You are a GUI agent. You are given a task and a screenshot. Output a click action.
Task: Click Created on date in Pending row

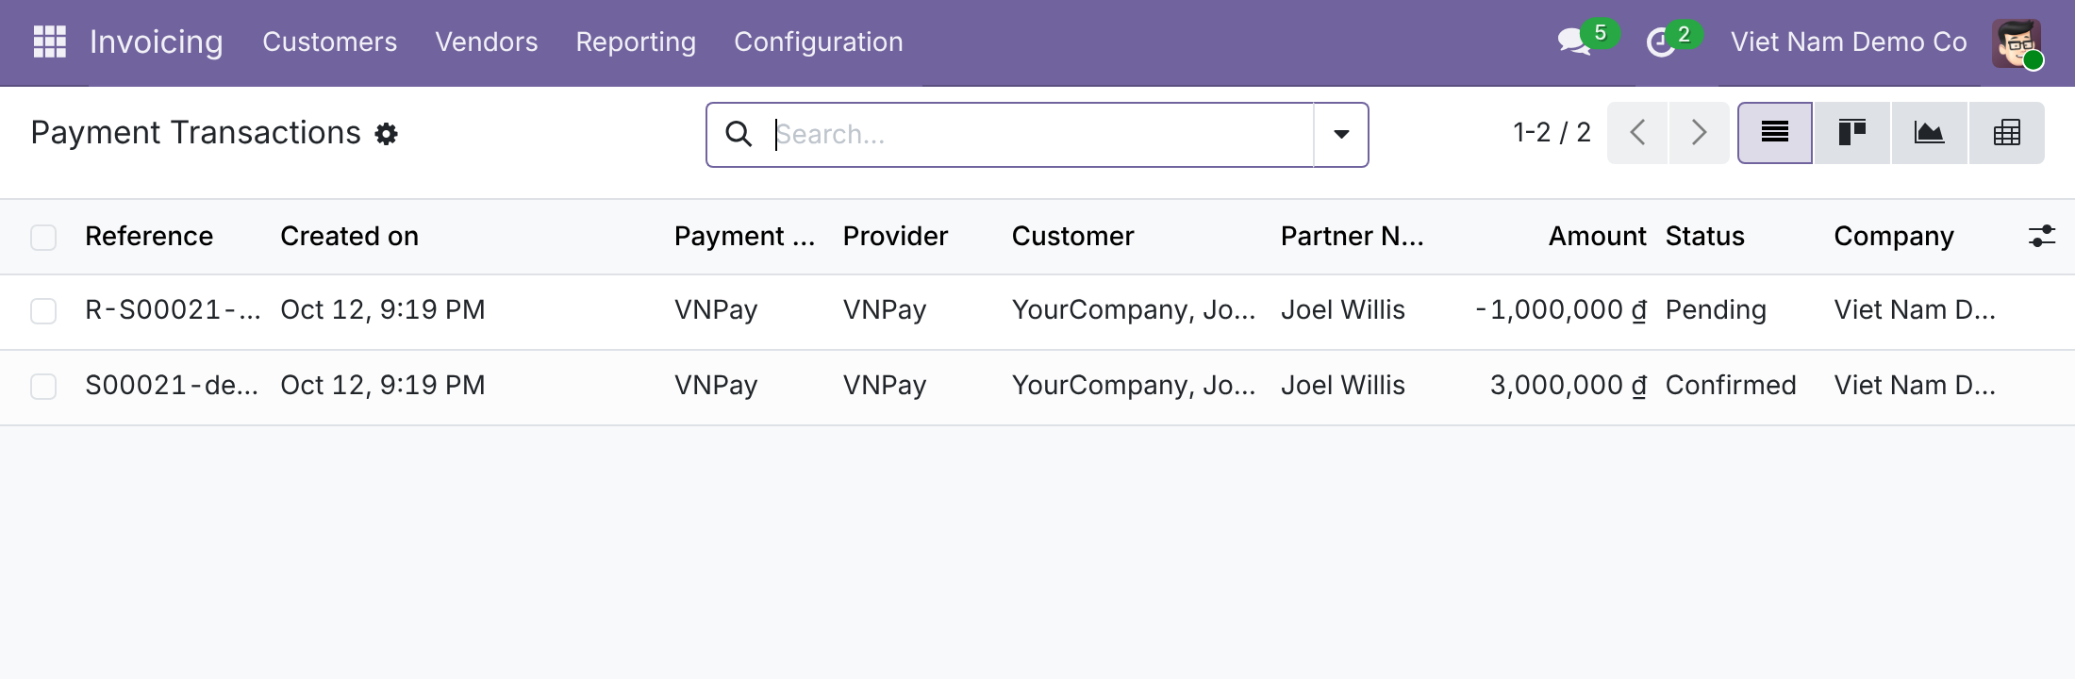(383, 309)
